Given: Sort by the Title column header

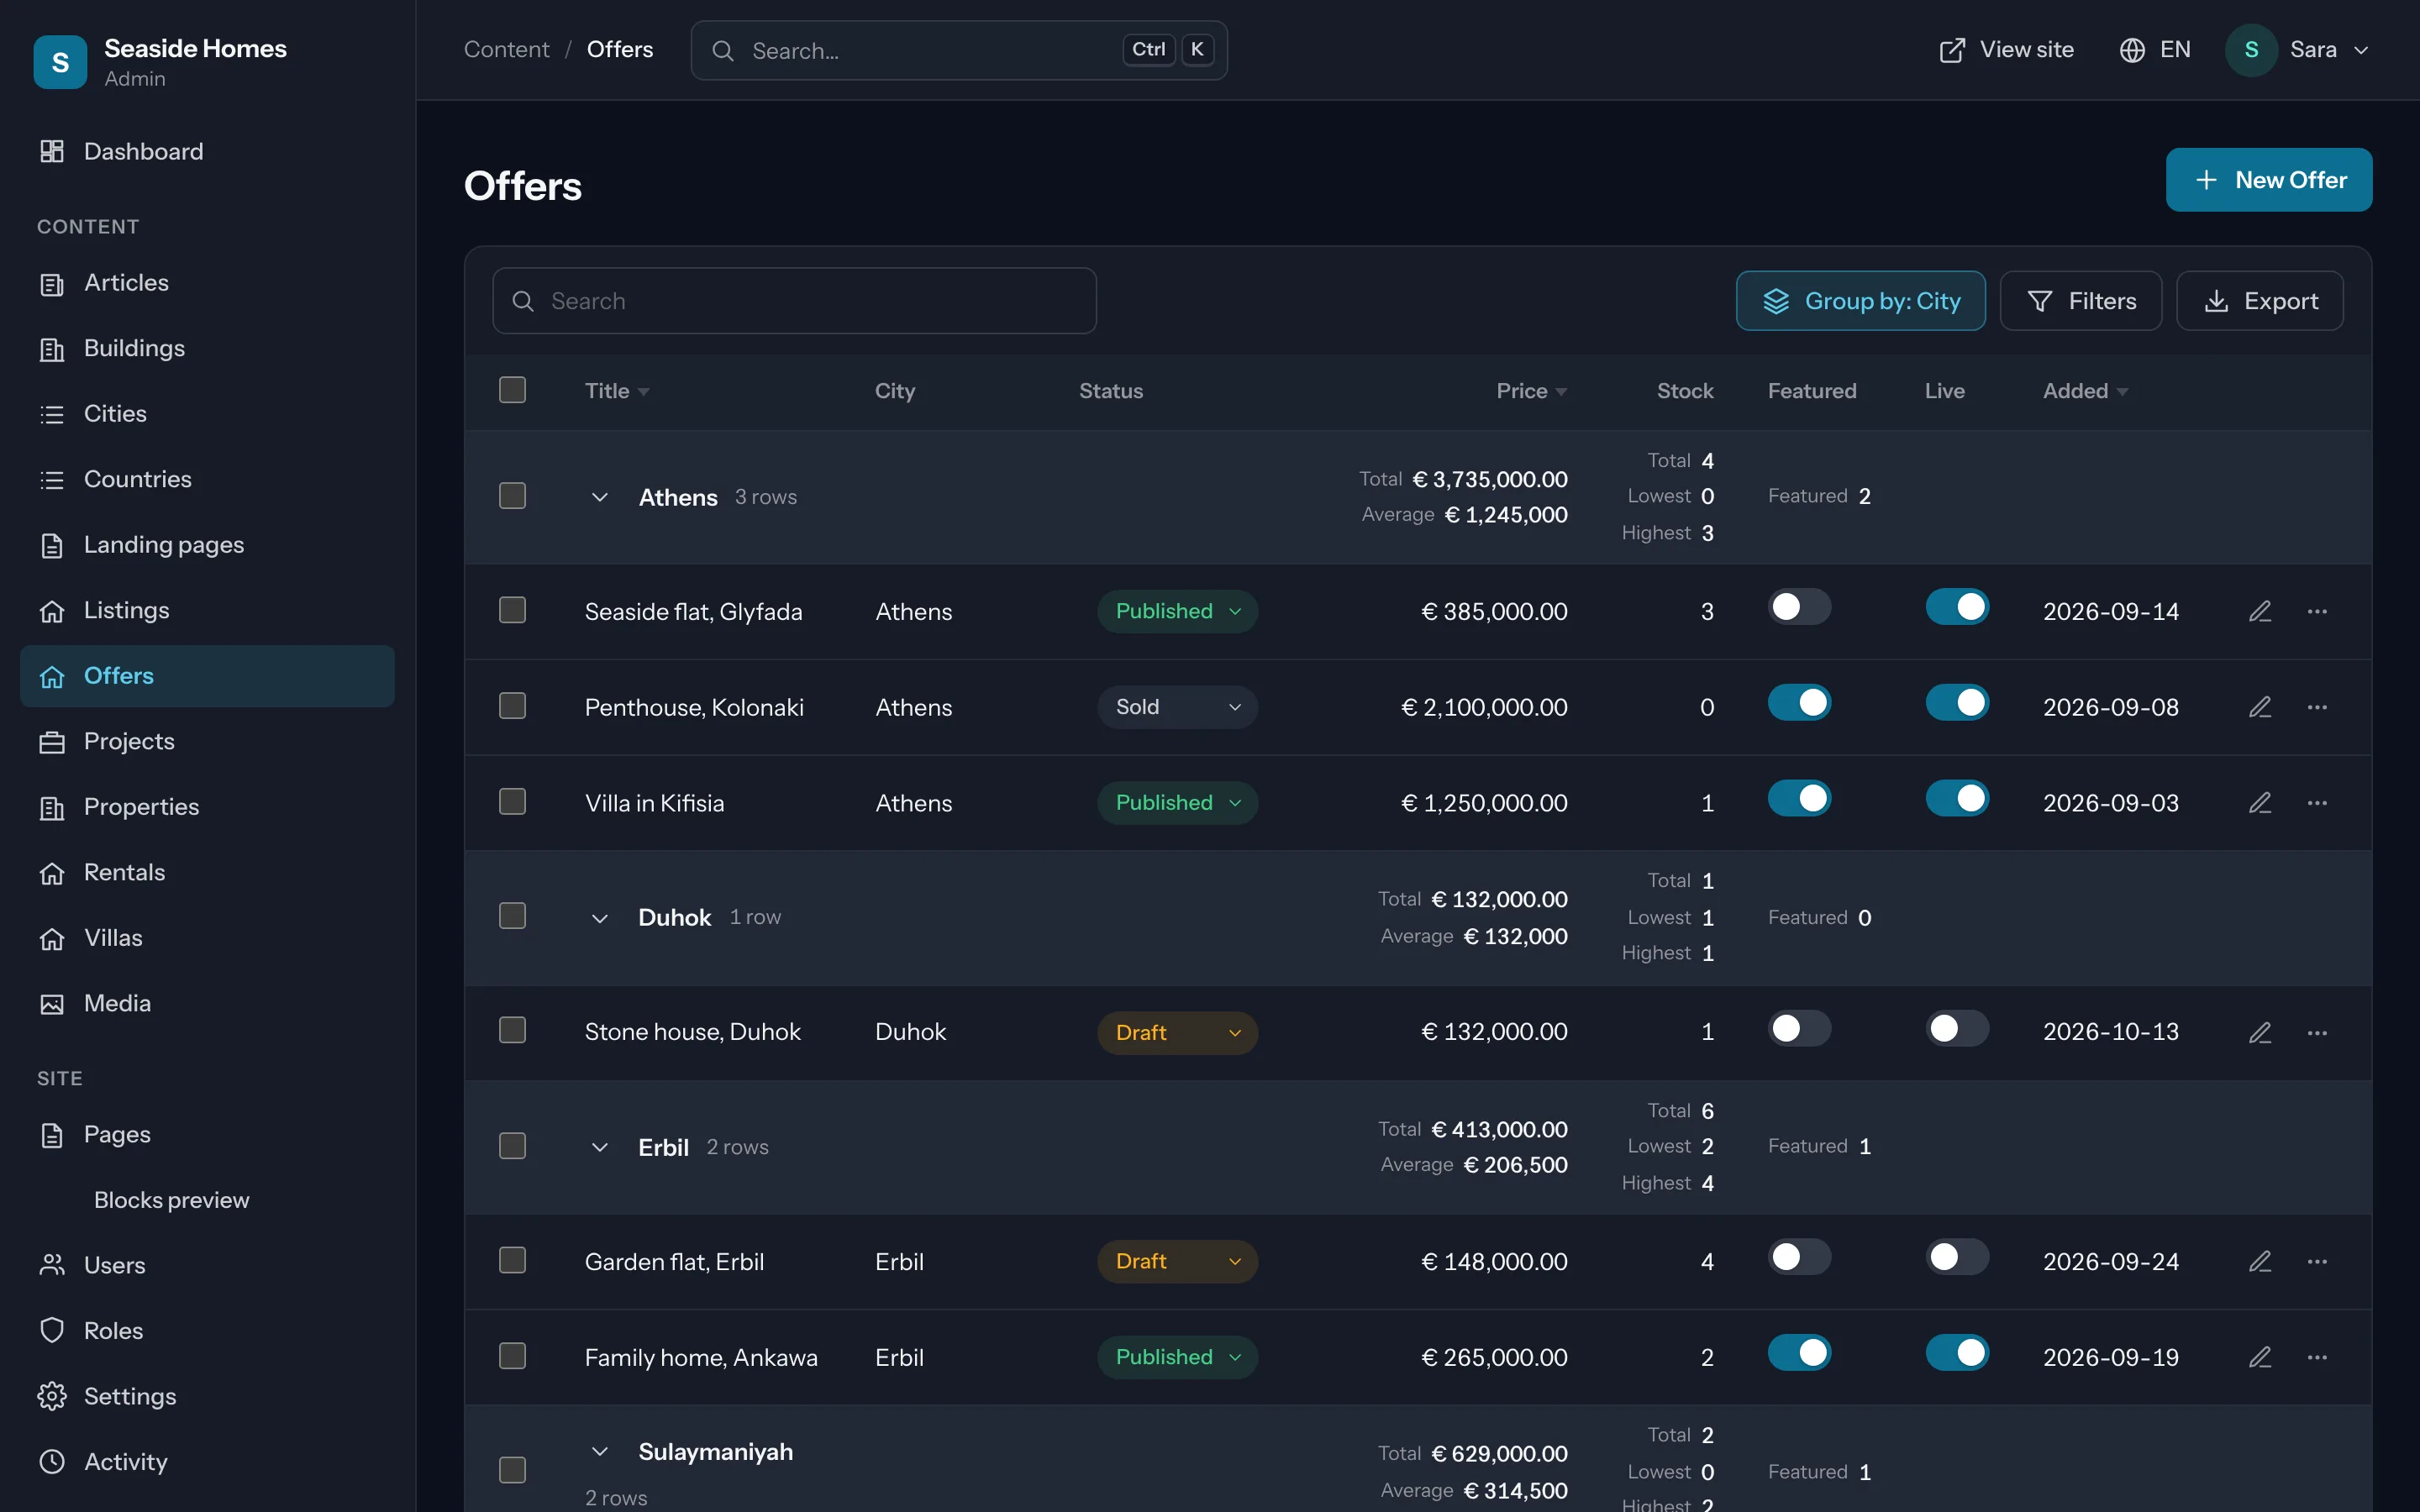Looking at the screenshot, I should (x=617, y=391).
